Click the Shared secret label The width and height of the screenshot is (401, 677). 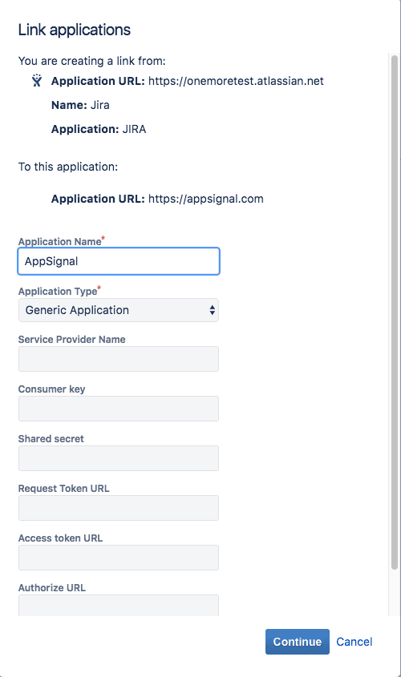coord(51,439)
